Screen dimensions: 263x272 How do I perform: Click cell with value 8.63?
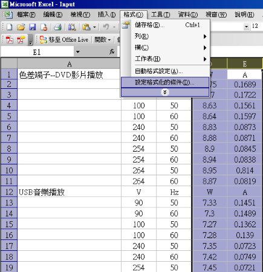point(209,106)
